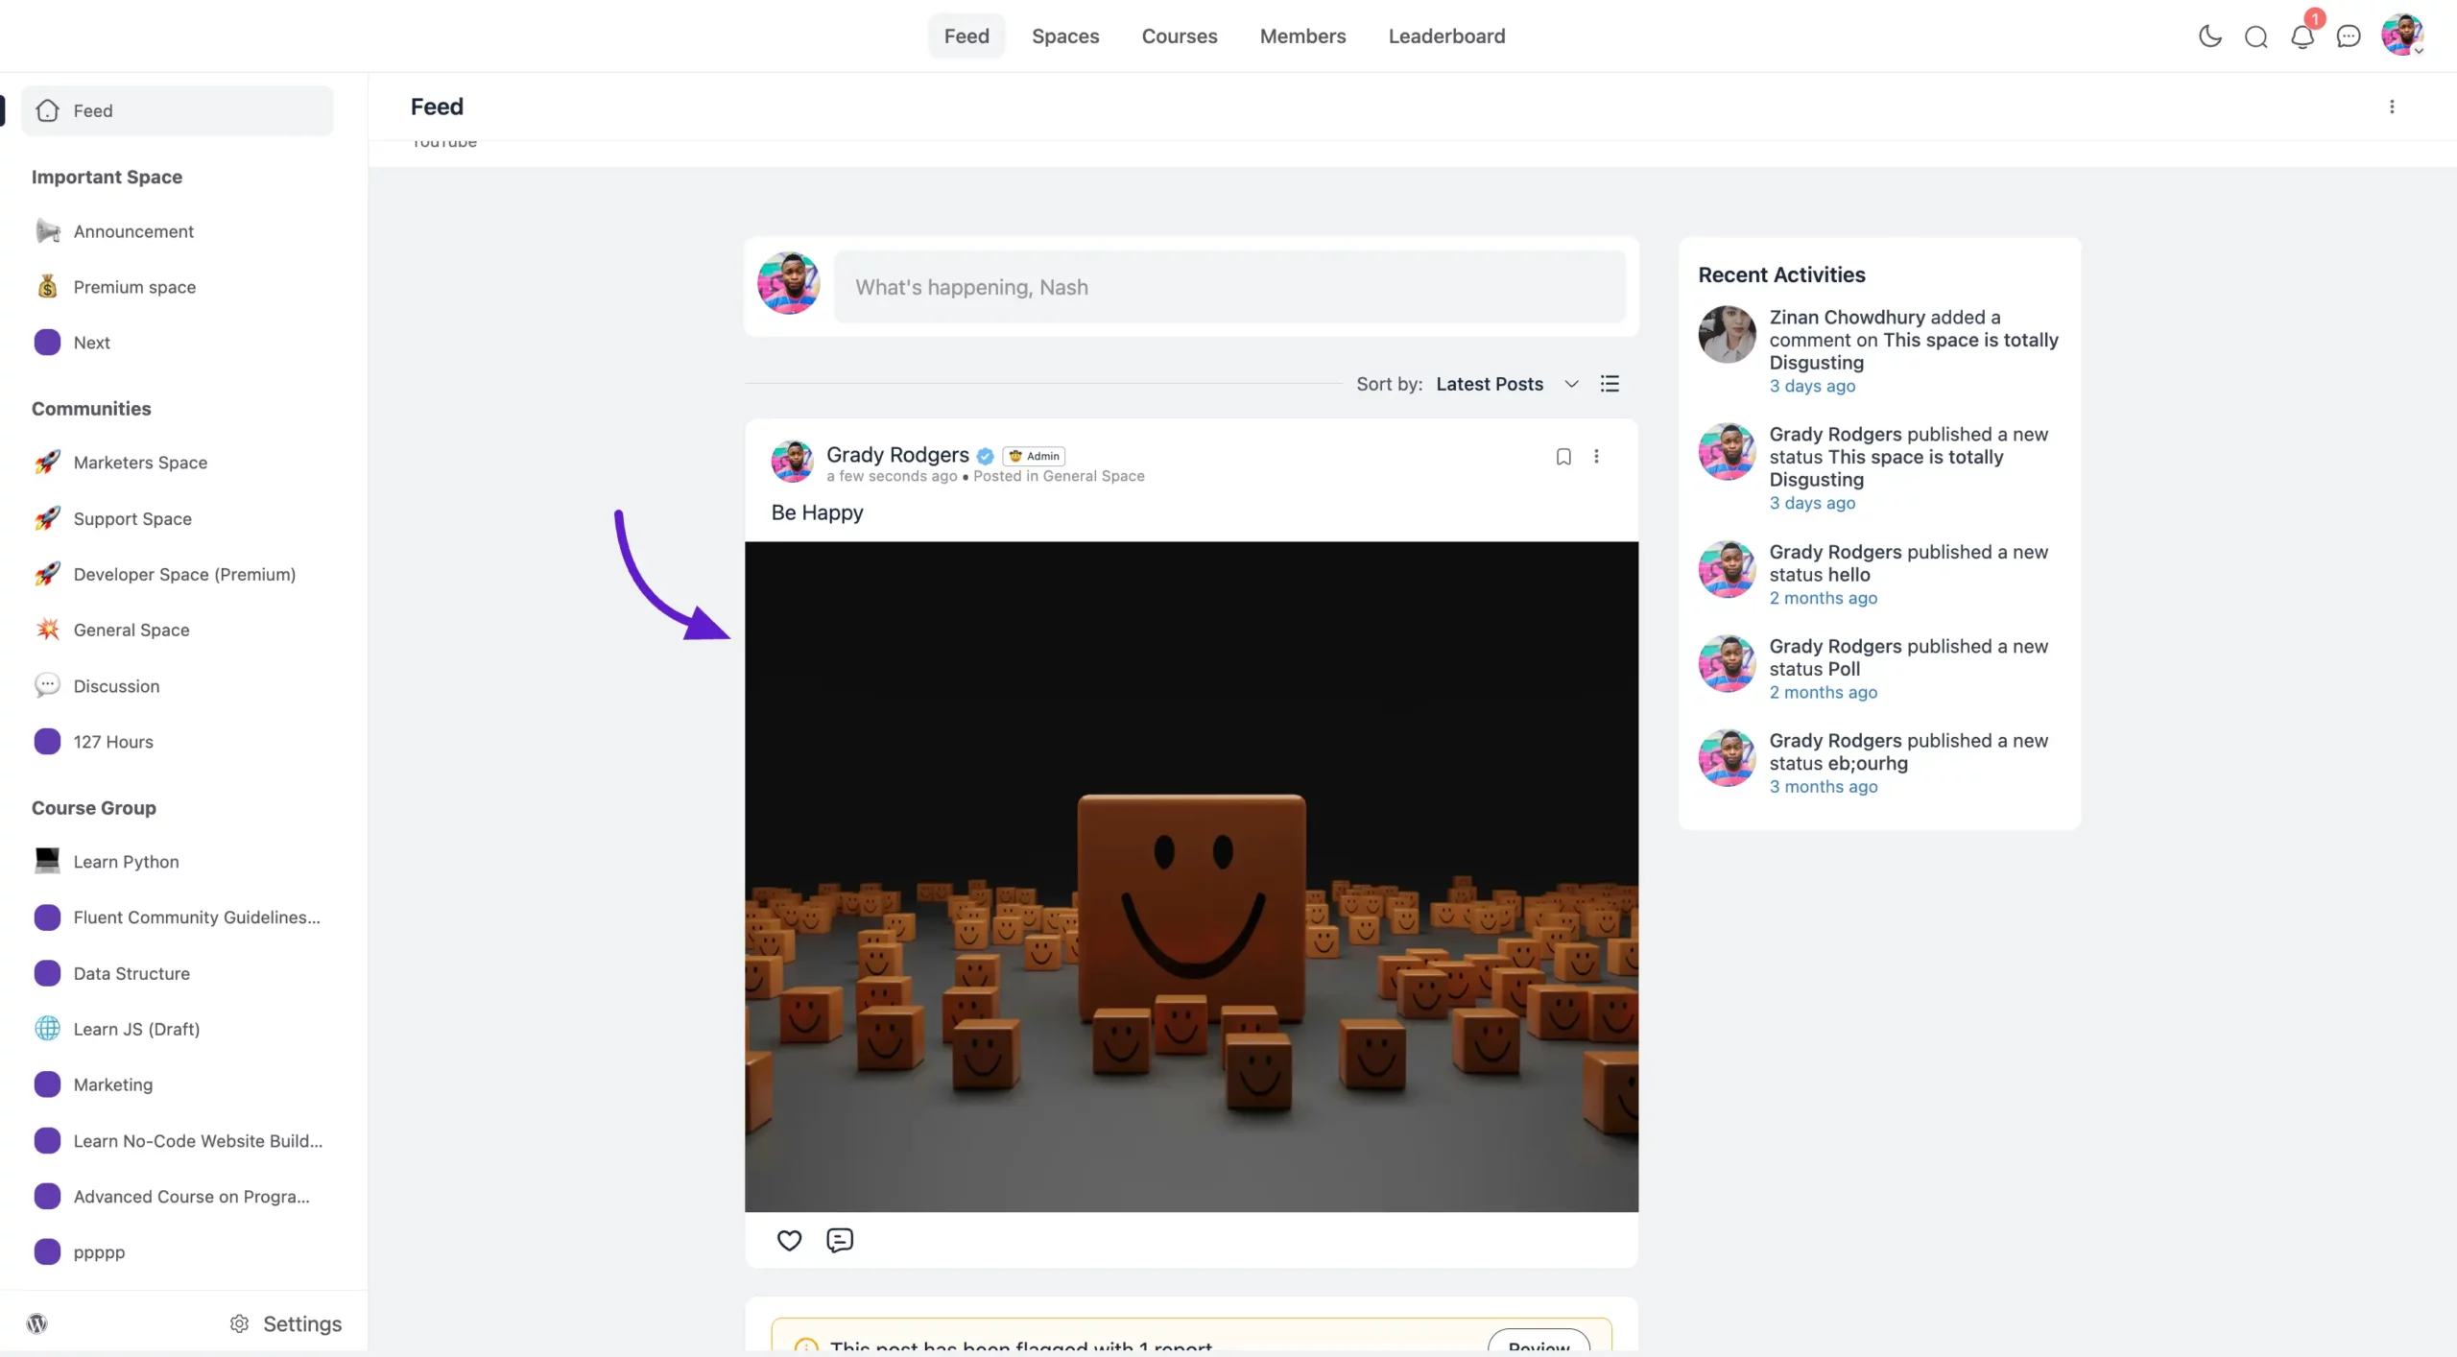Click What's happening, Nash input

[x=1229, y=287]
